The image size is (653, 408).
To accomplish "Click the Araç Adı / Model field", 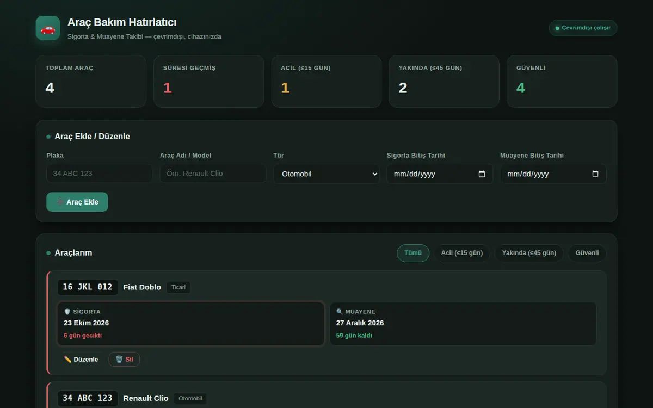I will pos(213,174).
